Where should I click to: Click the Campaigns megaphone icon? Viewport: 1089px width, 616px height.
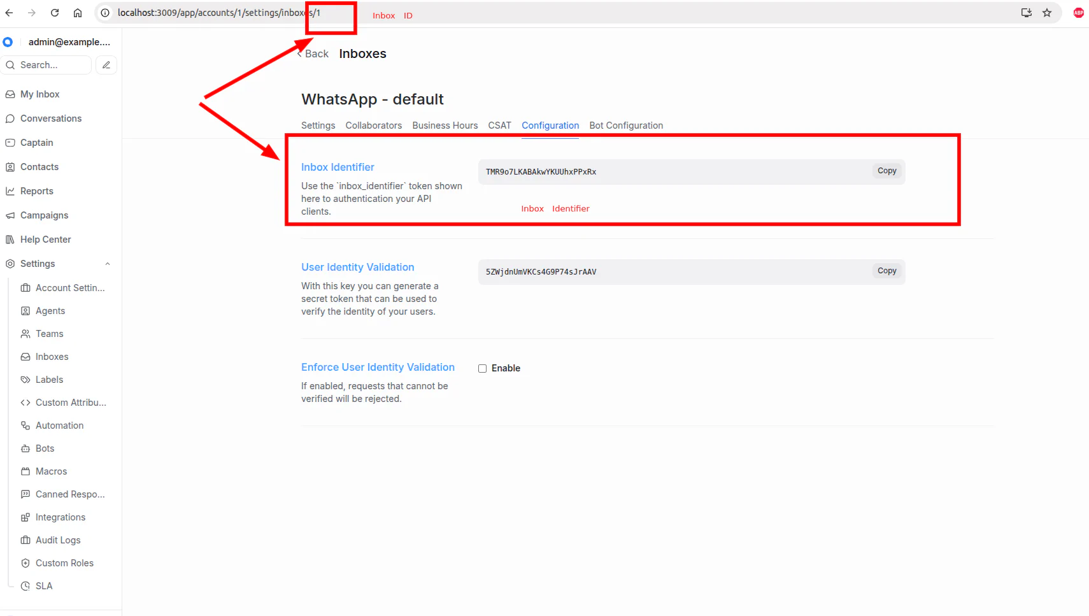coord(10,215)
